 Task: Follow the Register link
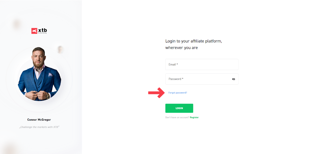(194, 118)
